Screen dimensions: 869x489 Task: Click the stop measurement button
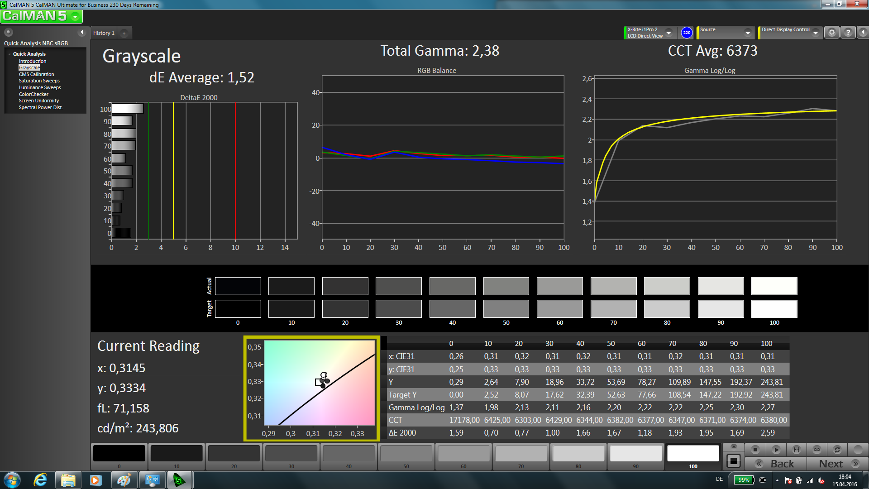pos(755,450)
